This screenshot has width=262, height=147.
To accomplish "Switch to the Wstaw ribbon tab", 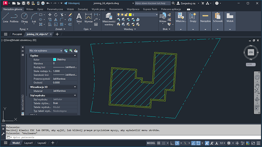I will click(29, 9).
